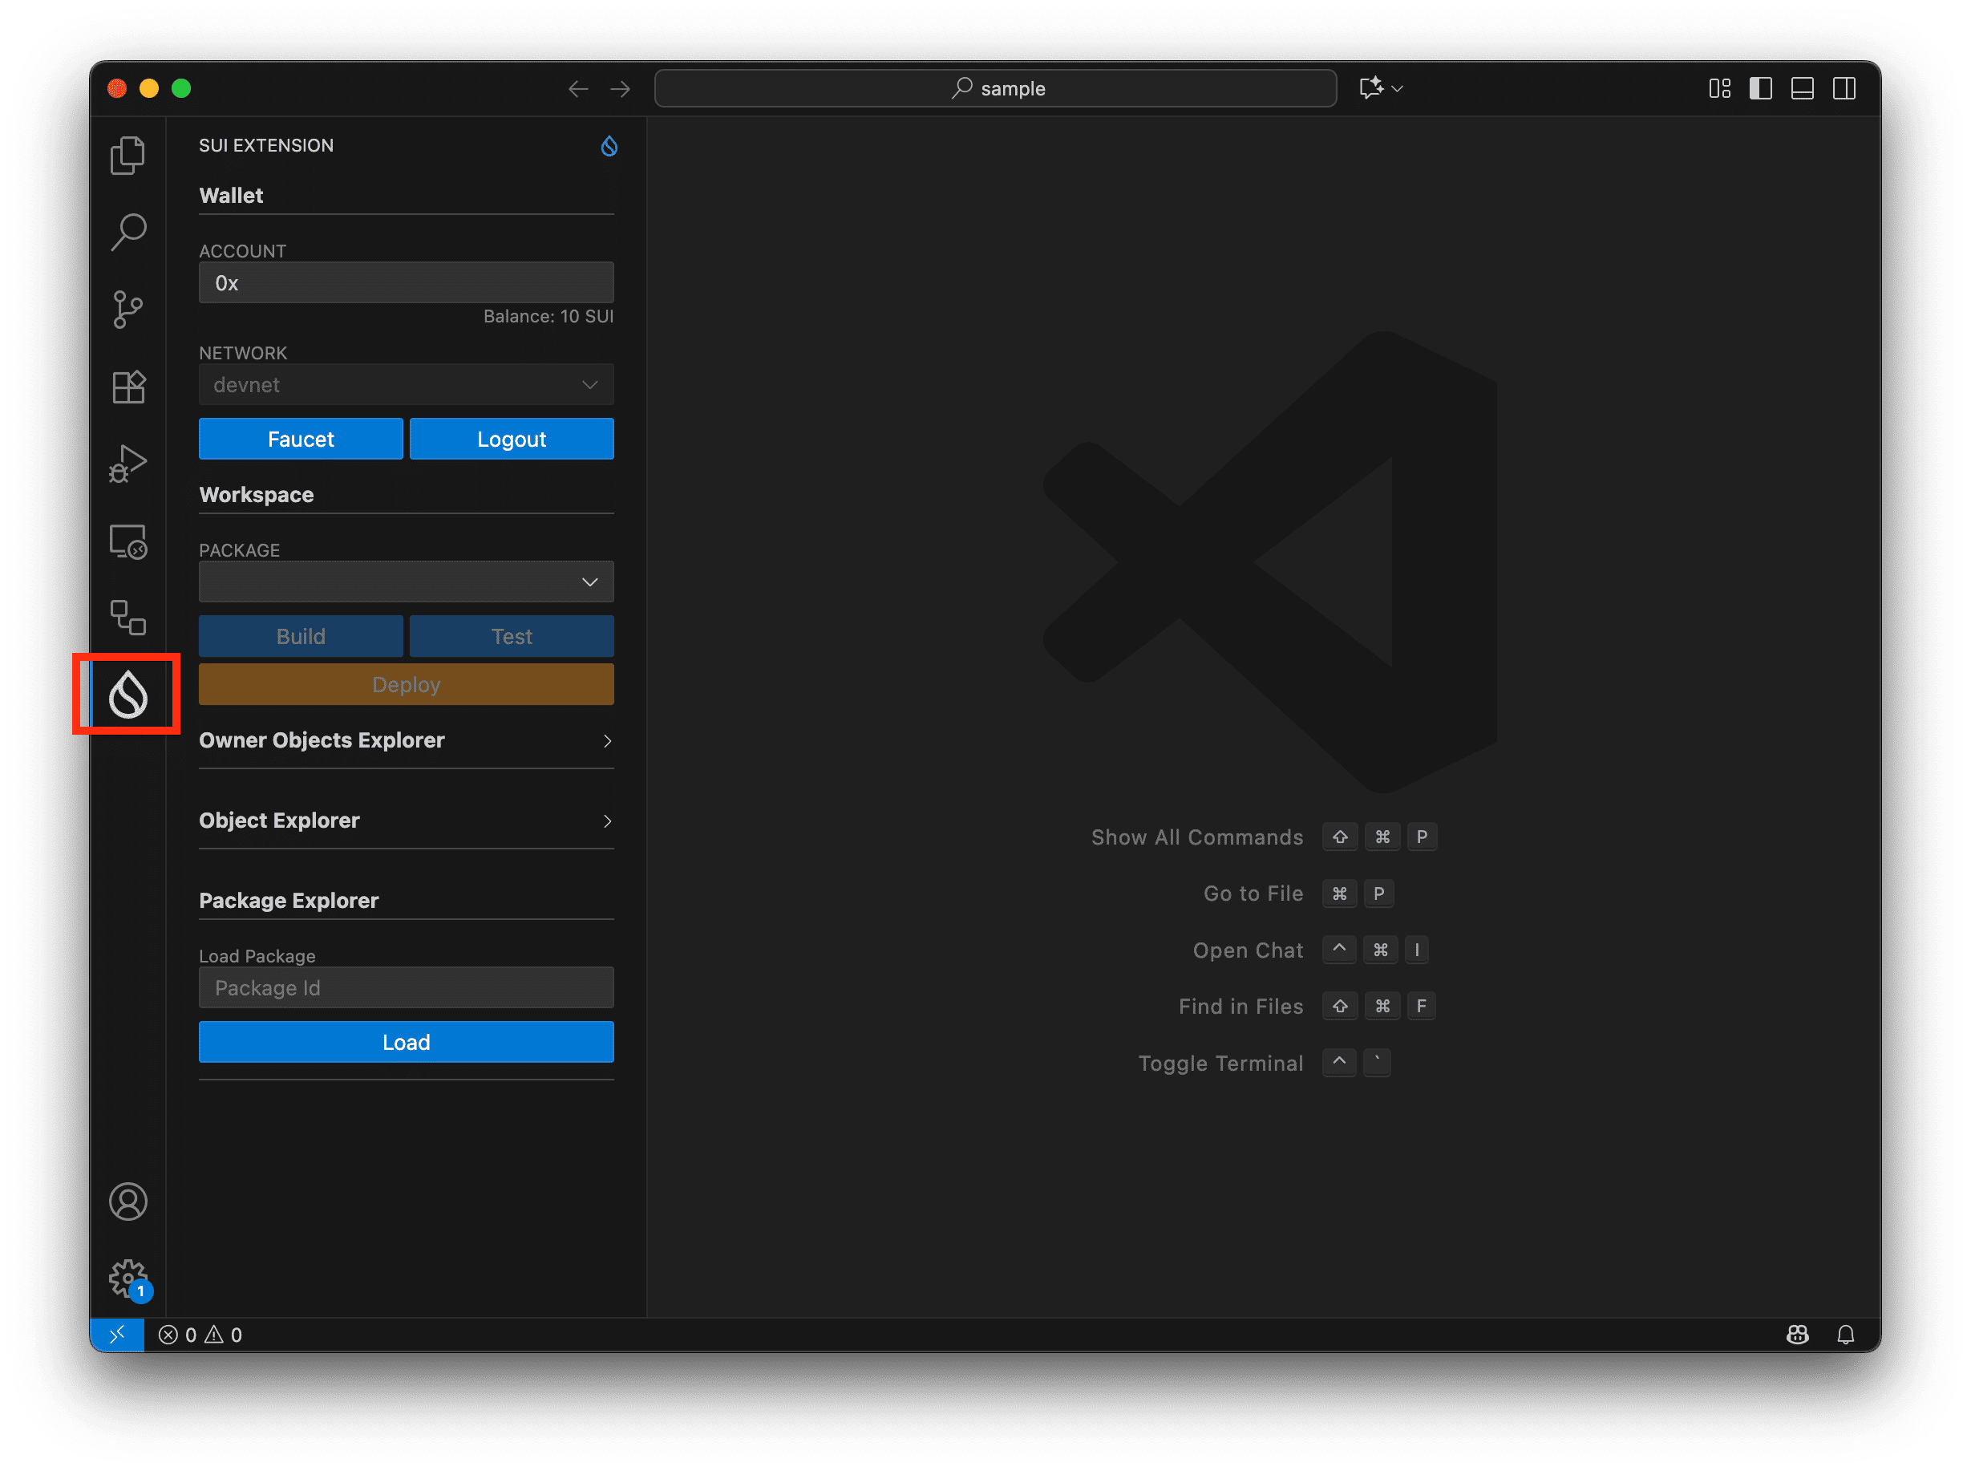Select the Sui extension droplet icon
The image size is (1971, 1471).
[x=128, y=695]
